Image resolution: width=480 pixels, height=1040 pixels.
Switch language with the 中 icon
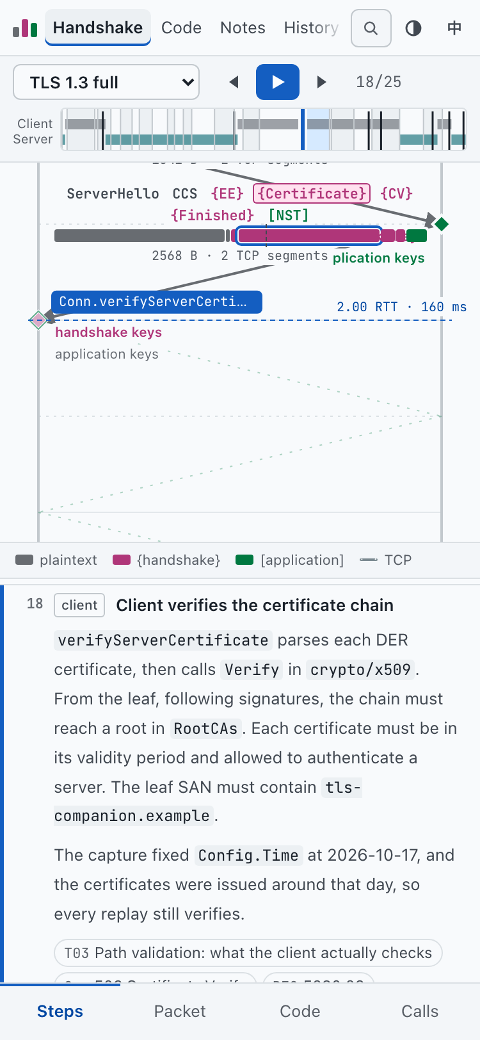[454, 28]
